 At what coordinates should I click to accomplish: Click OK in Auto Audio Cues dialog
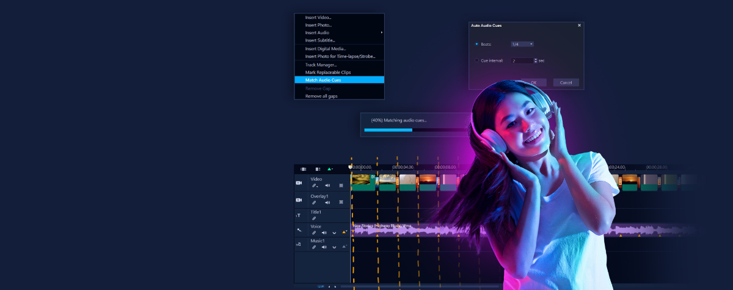(533, 82)
